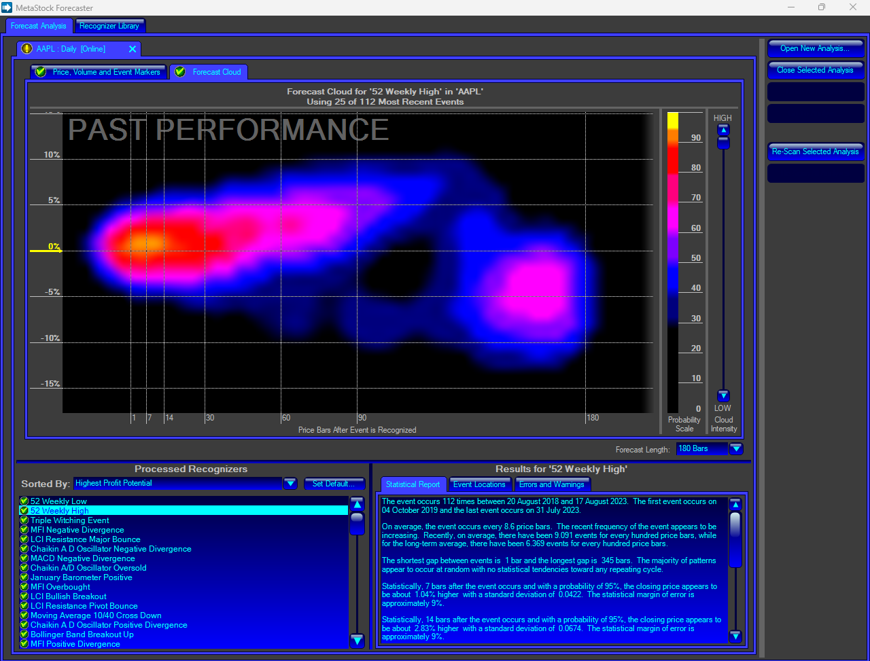Select the 52 Weekly High recognizer

[184, 511]
